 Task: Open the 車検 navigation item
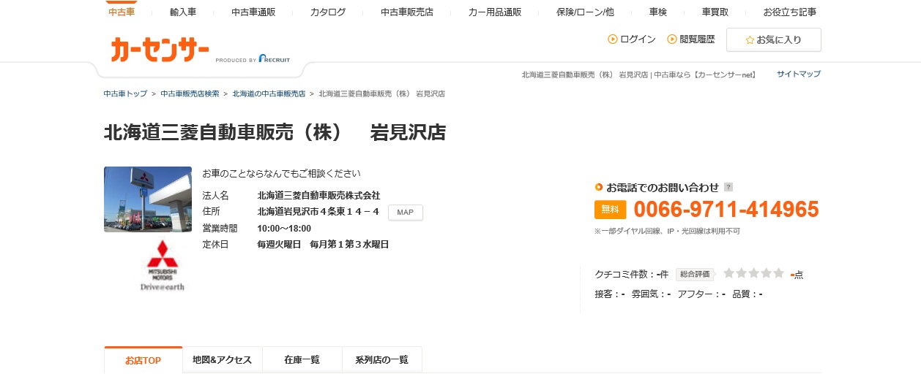(658, 12)
